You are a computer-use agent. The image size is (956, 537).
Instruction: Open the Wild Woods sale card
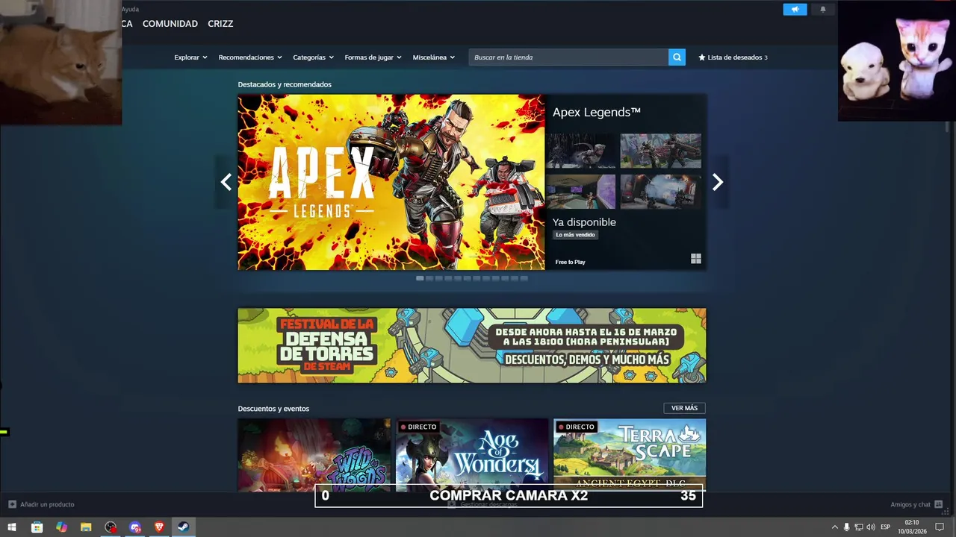[314, 455]
